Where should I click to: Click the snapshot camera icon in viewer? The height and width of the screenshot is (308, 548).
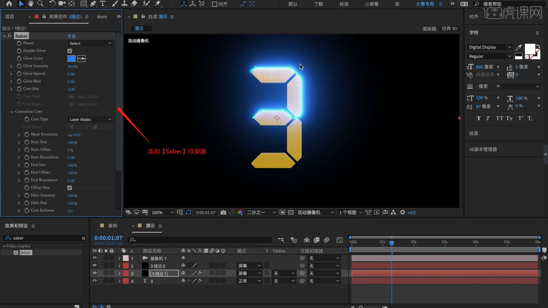tap(223, 212)
